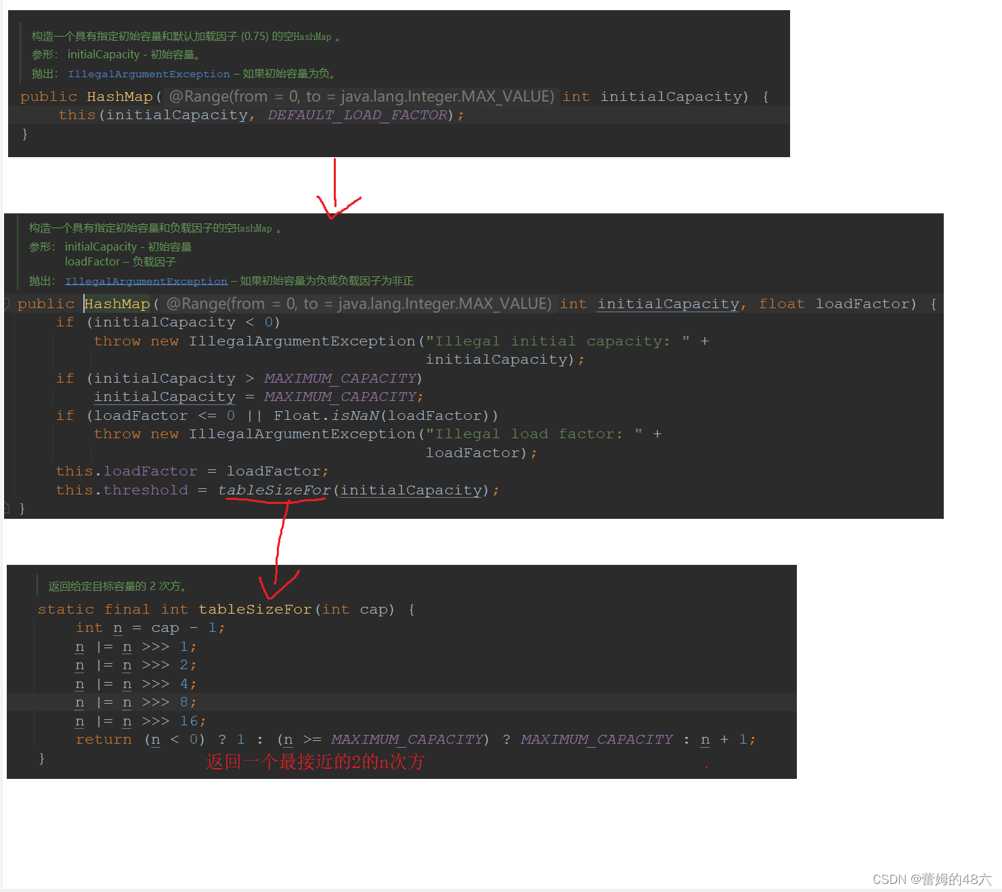Click the cap parameter in the tableSizeFor signature
The width and height of the screenshot is (1002, 892).
tap(373, 609)
